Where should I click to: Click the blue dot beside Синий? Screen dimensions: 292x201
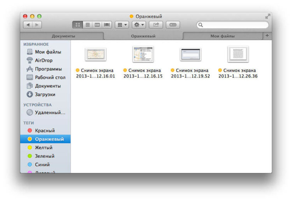click(x=30, y=164)
